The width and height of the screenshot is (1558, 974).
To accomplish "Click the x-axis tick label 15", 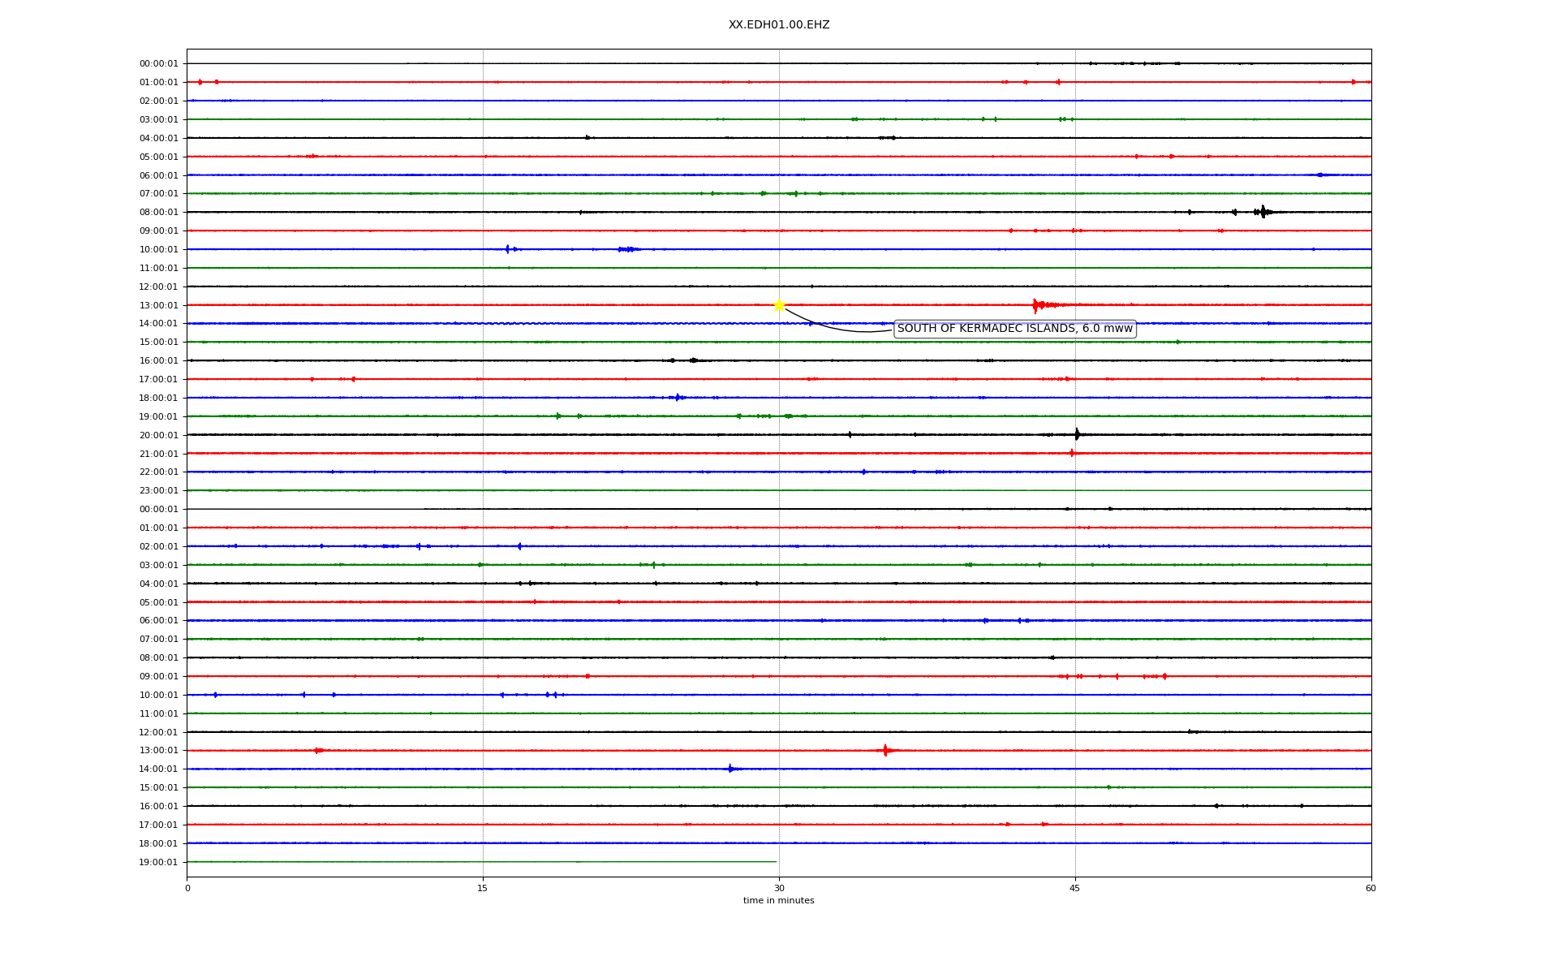I will (483, 888).
